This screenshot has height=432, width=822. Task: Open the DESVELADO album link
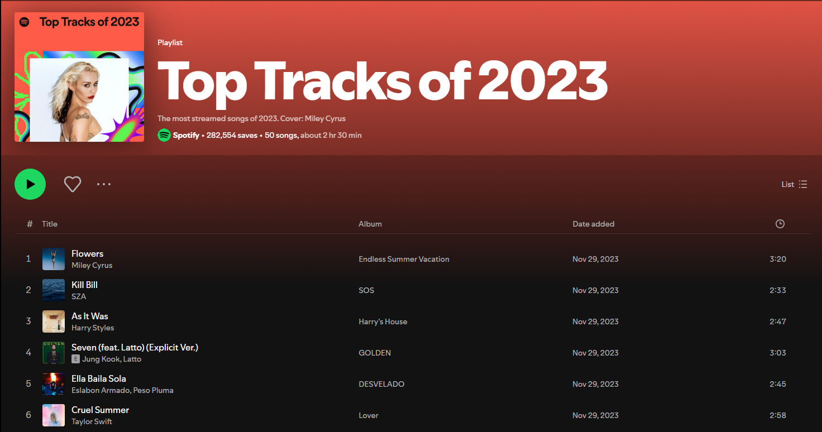click(381, 384)
